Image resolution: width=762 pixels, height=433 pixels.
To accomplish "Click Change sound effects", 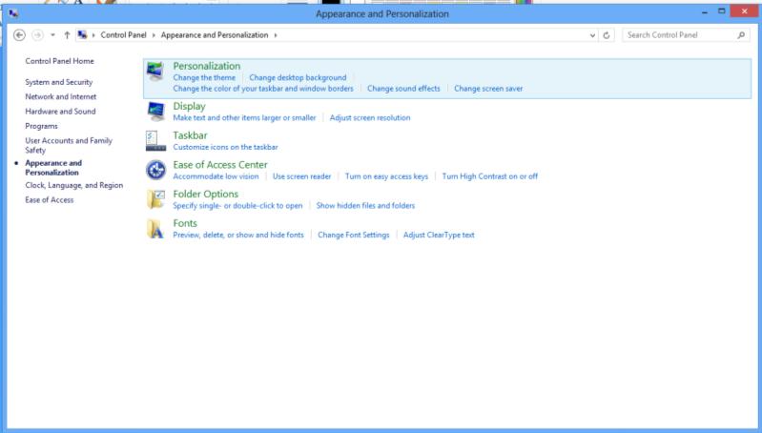I will [x=403, y=89].
